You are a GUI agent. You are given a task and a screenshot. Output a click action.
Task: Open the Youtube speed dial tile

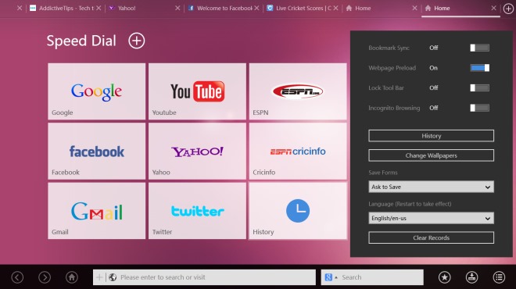pos(197,91)
